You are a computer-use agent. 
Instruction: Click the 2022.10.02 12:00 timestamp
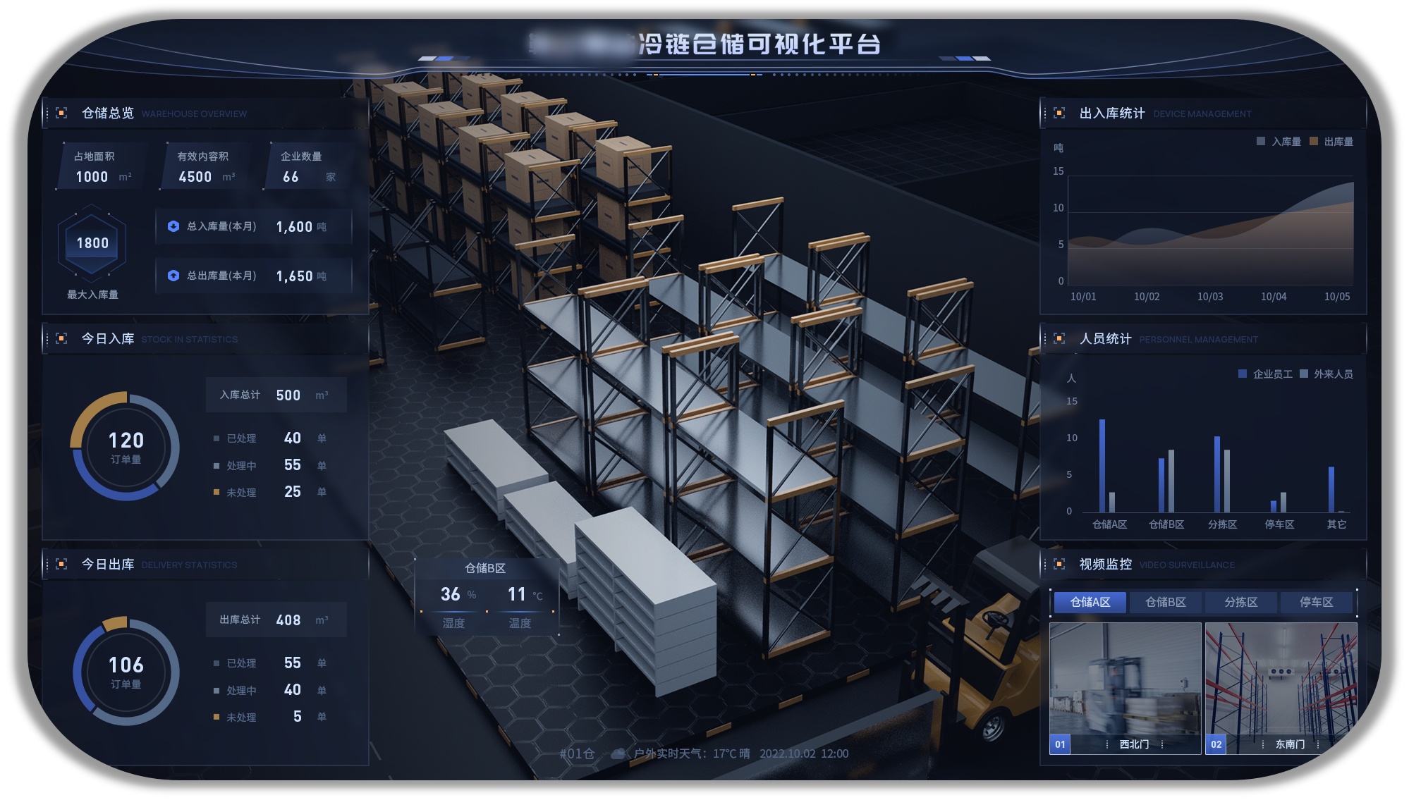804,753
